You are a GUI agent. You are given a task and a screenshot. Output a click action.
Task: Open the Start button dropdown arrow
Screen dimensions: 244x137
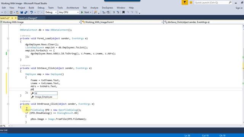(91, 12)
